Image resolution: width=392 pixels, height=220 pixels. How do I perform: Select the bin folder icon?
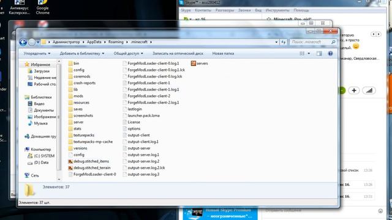[70, 64]
